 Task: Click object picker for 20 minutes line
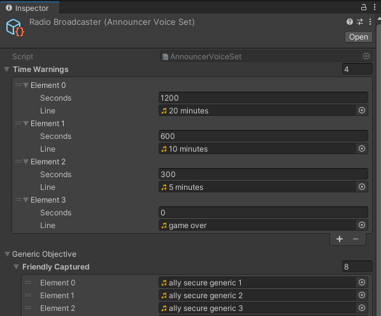click(362, 110)
